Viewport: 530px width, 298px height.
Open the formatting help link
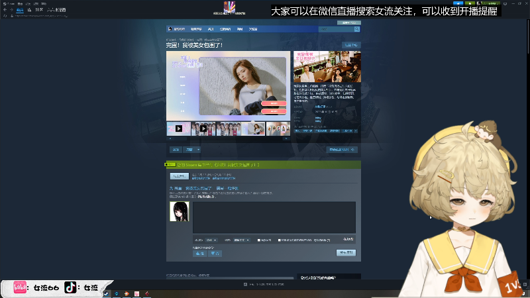coord(348,239)
